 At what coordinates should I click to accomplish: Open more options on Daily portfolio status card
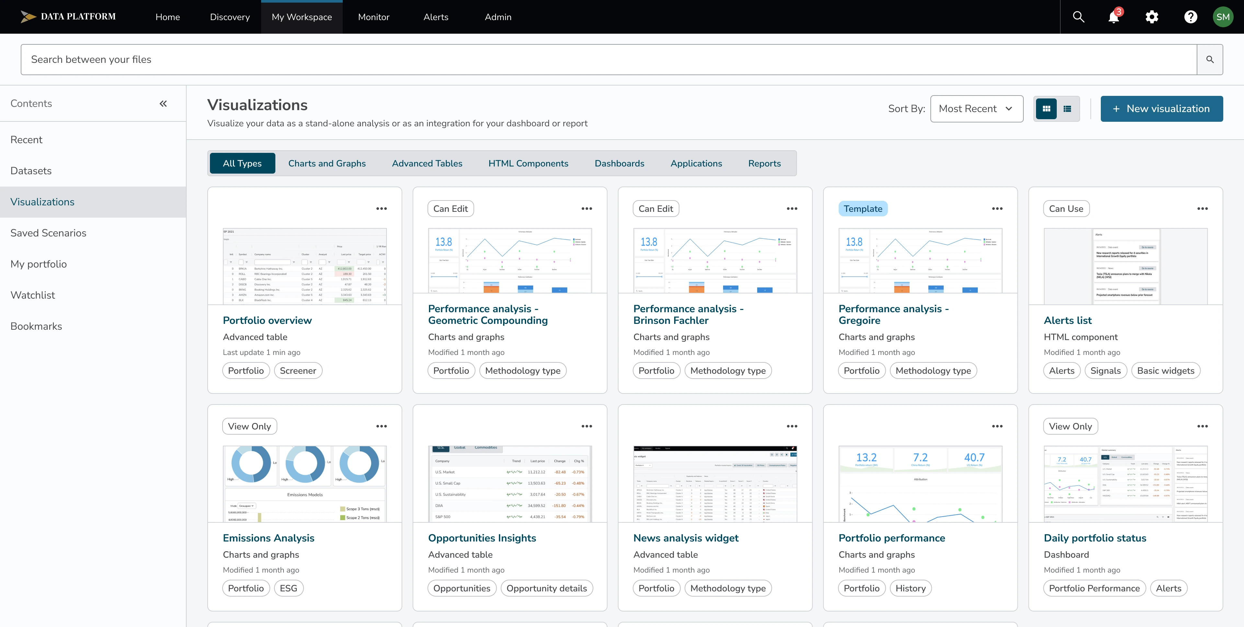pyautogui.click(x=1203, y=426)
